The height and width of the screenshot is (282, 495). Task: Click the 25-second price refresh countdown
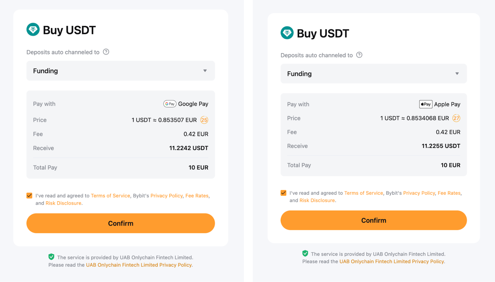204,120
